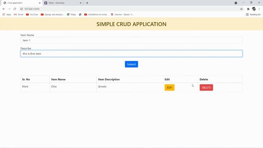
Task: Open the Extensions puzzle icon
Action: (x=248, y=9)
